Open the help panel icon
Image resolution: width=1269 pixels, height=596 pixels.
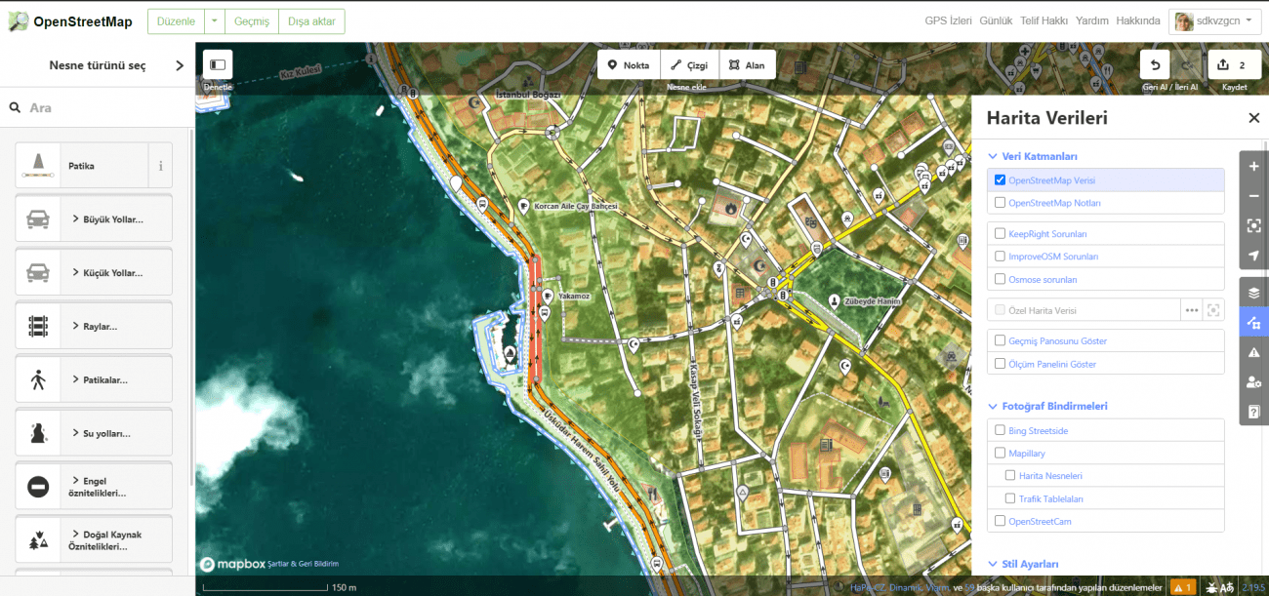[1253, 412]
